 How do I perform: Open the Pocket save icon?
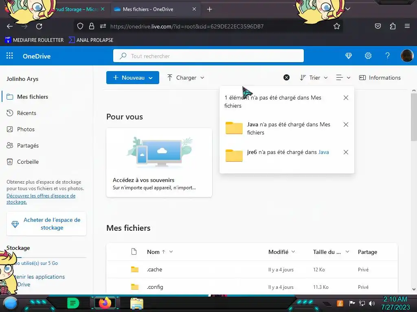377,26
